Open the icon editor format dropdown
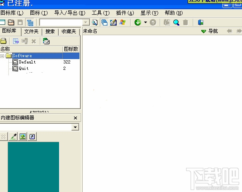This screenshot has width=242, height=192. point(75,127)
